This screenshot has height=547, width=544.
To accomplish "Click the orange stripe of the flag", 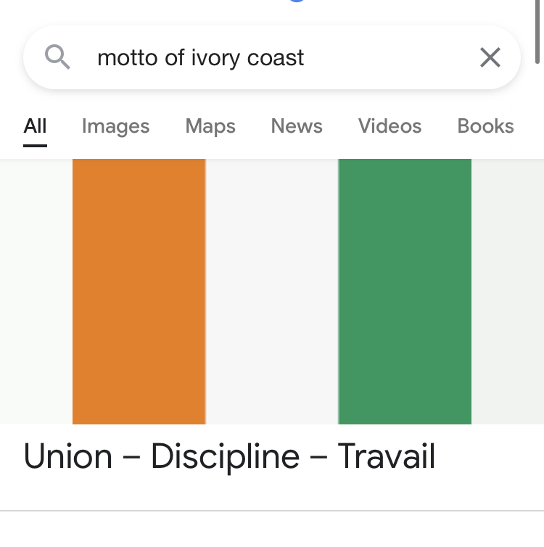I will pyautogui.click(x=139, y=291).
